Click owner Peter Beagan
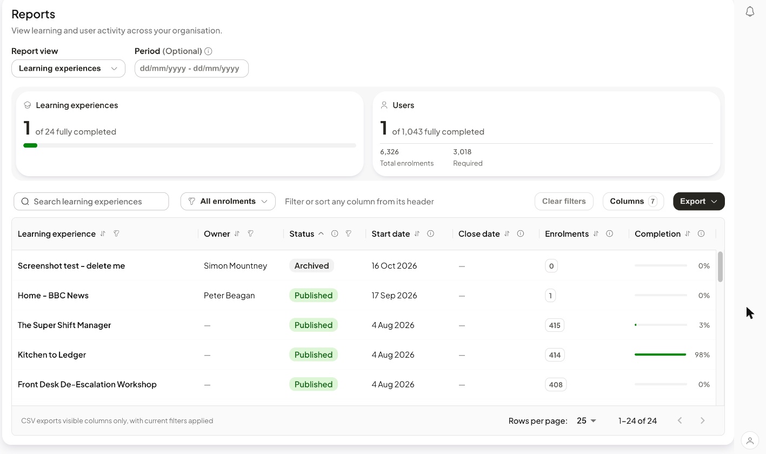The image size is (766, 454). point(229,296)
